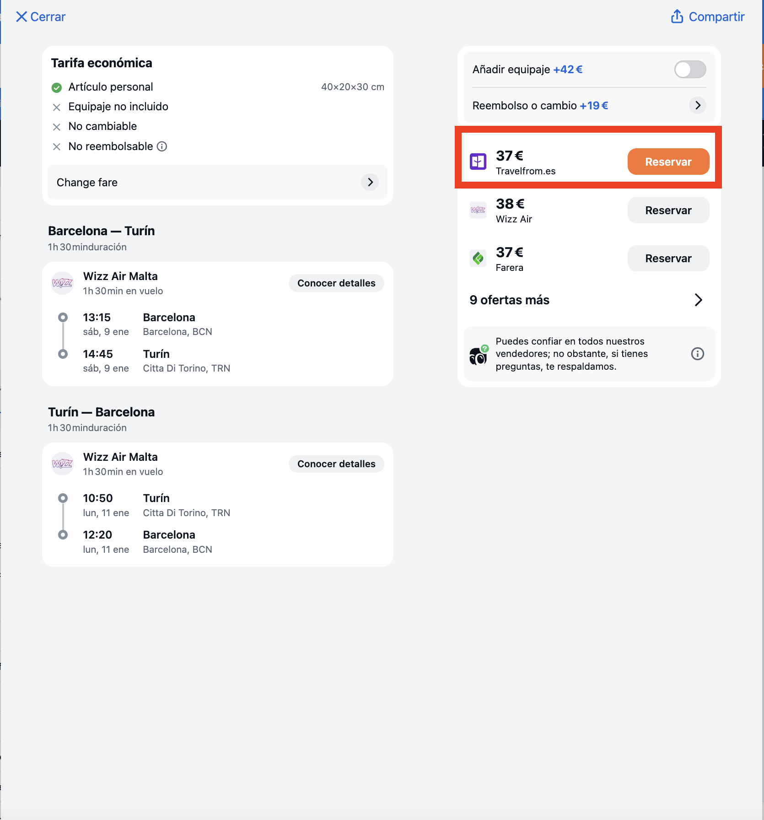This screenshot has width=764, height=820.
Task: Click the 40×20×30 cm dimension text
Action: 353,87
